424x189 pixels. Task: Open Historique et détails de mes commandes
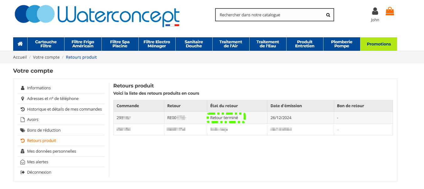pos(64,109)
